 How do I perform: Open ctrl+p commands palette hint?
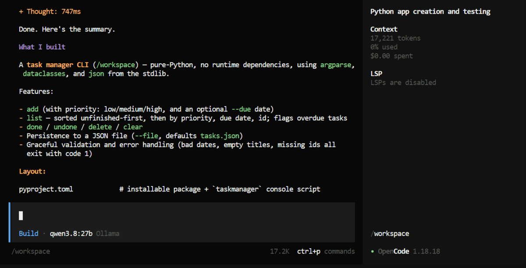pos(326,251)
